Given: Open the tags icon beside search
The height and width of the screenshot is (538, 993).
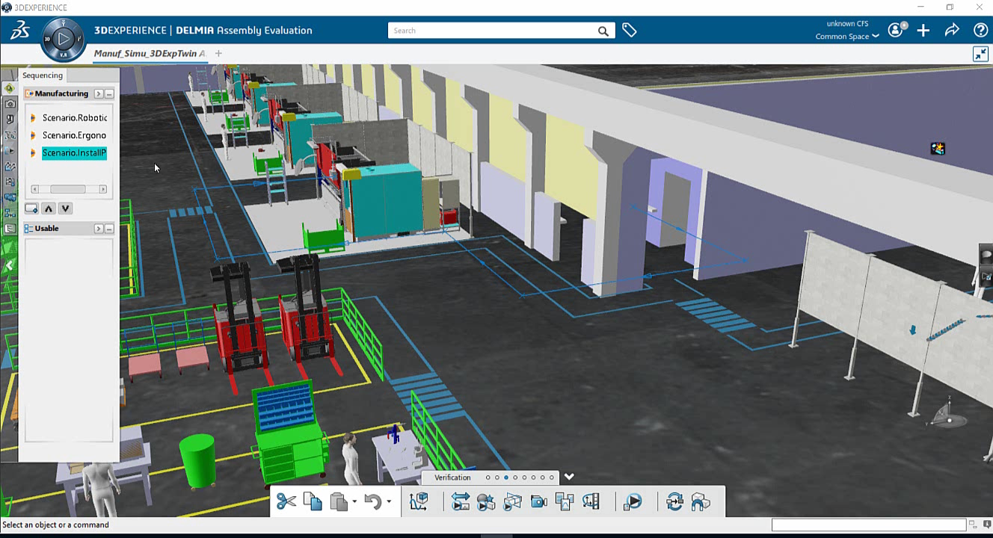Looking at the screenshot, I should pos(630,31).
